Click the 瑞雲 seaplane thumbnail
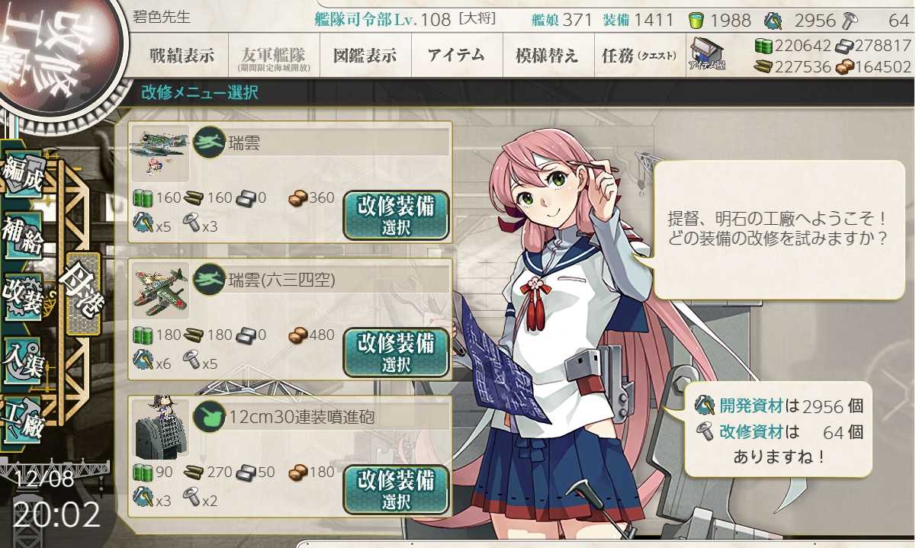Viewport: 916px width, 548px height. point(159,153)
